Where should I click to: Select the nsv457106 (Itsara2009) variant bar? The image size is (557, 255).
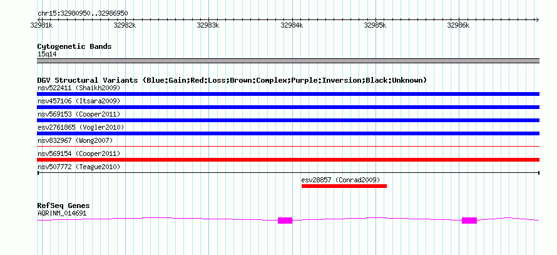click(288, 107)
